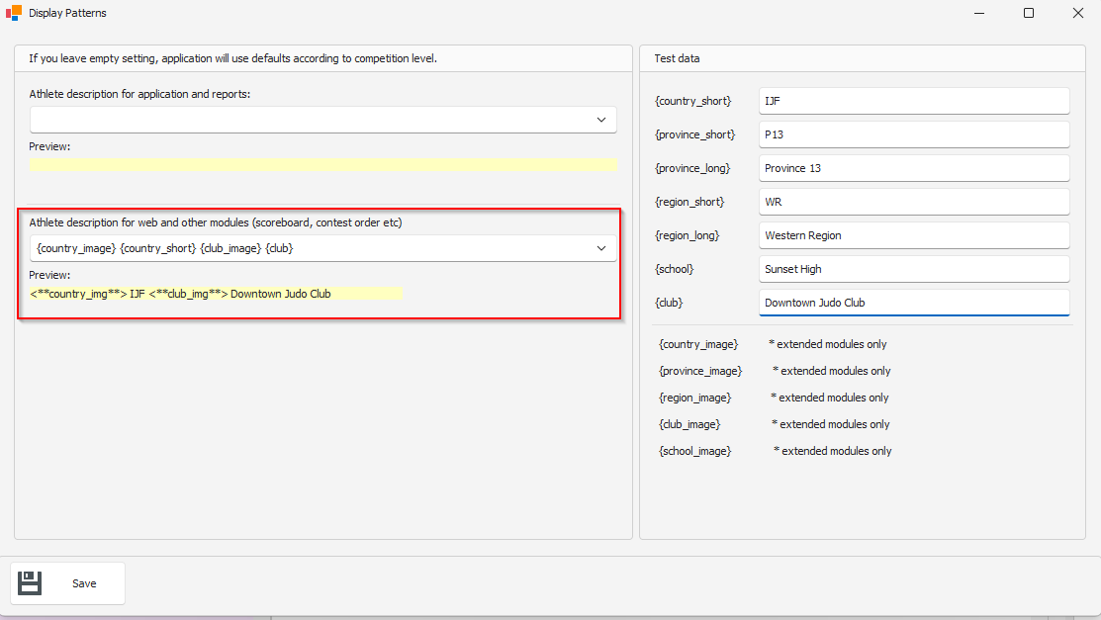
Task: Maximize the Display Patterns window
Action: point(1028,13)
